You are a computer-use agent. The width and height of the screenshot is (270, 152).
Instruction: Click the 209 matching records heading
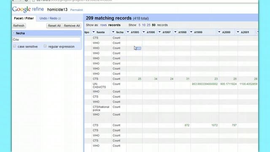[x=109, y=18]
